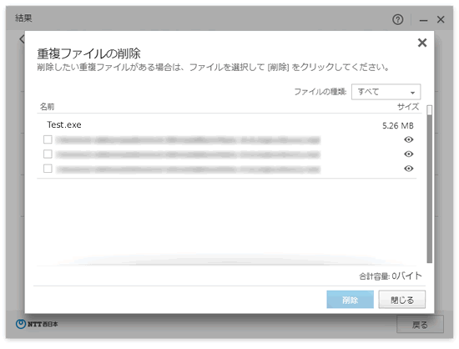Preview the second duplicate file with eye icon
Viewport: 459px width, 349px height.
pos(408,154)
